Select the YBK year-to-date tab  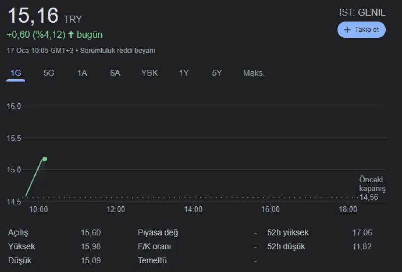[x=149, y=73]
